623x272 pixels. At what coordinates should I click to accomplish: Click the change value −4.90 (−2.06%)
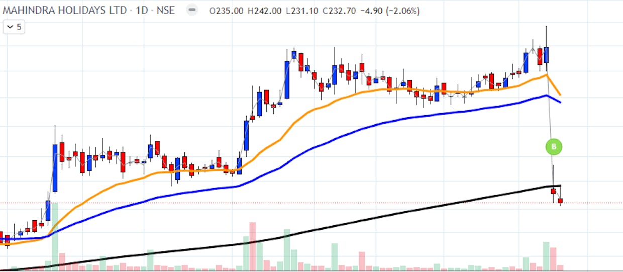pyautogui.click(x=390, y=11)
